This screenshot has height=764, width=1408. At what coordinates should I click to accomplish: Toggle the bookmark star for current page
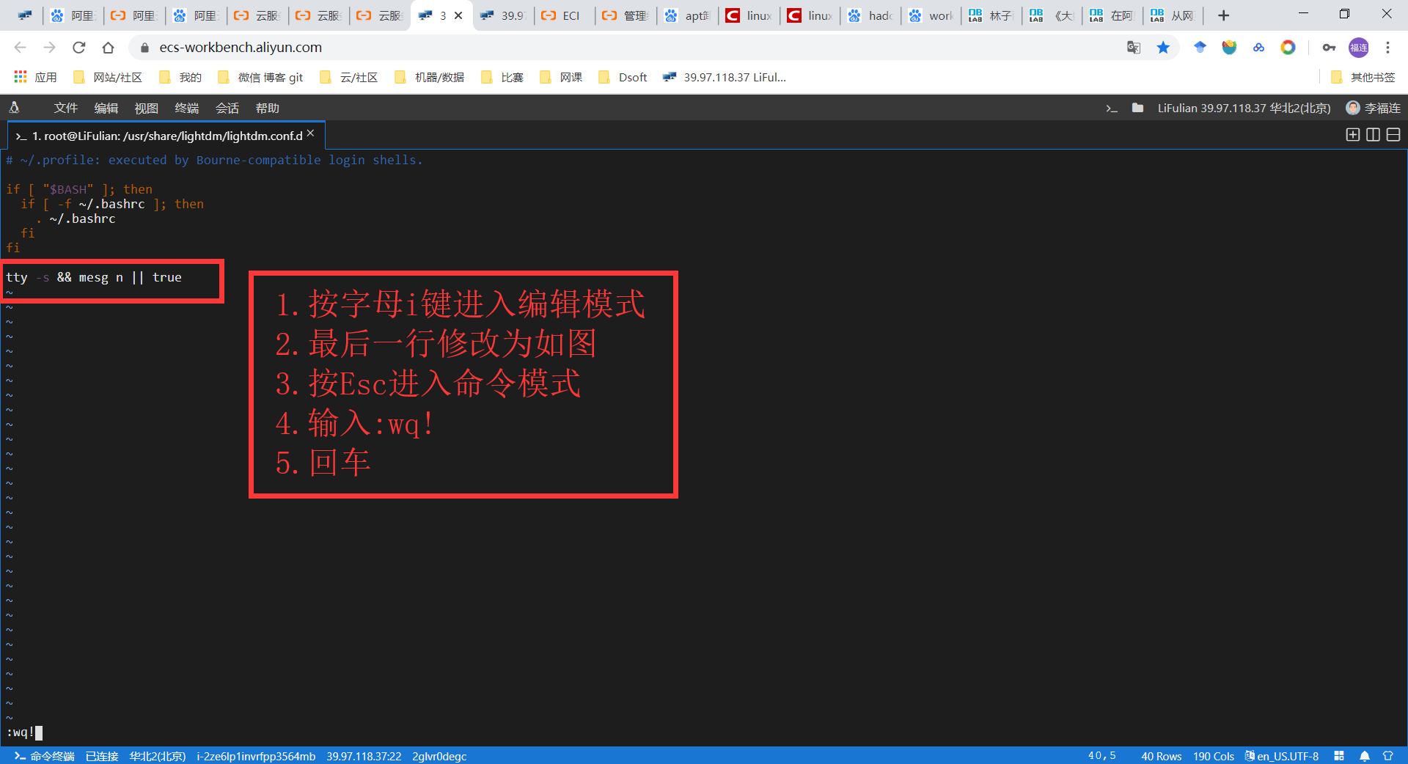(1163, 47)
